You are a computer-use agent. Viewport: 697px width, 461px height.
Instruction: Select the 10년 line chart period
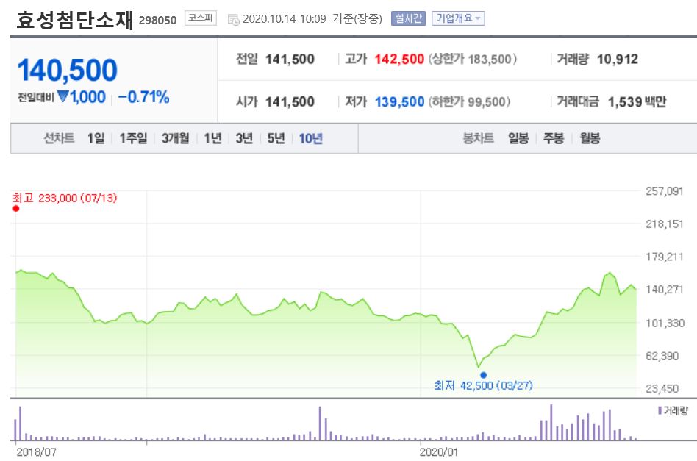click(311, 138)
